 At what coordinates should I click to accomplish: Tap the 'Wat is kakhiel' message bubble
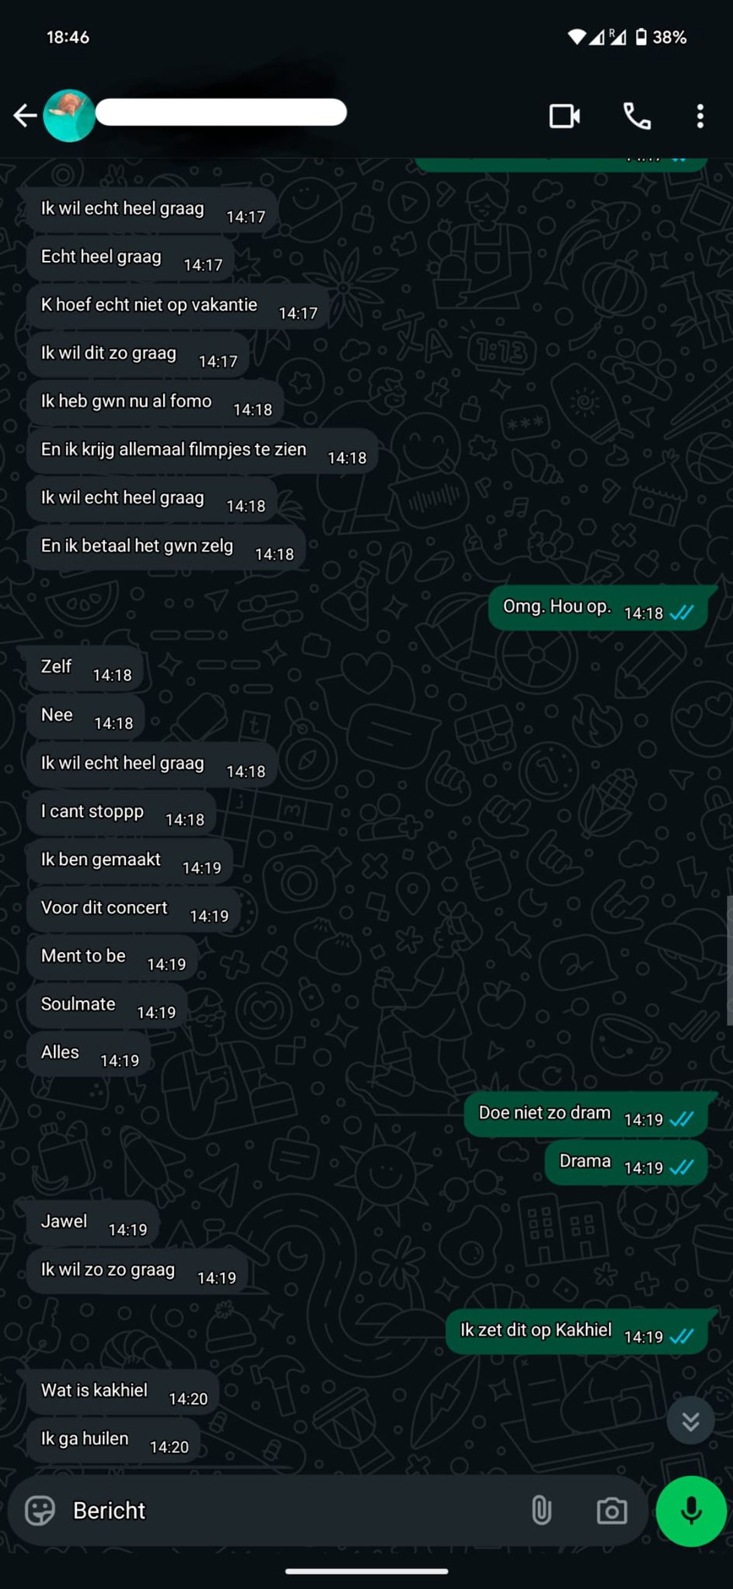point(123,1392)
